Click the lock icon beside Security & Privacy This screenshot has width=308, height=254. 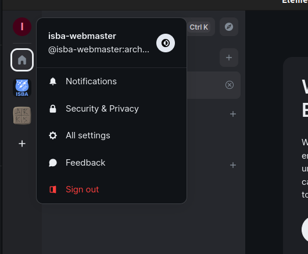[x=53, y=109]
